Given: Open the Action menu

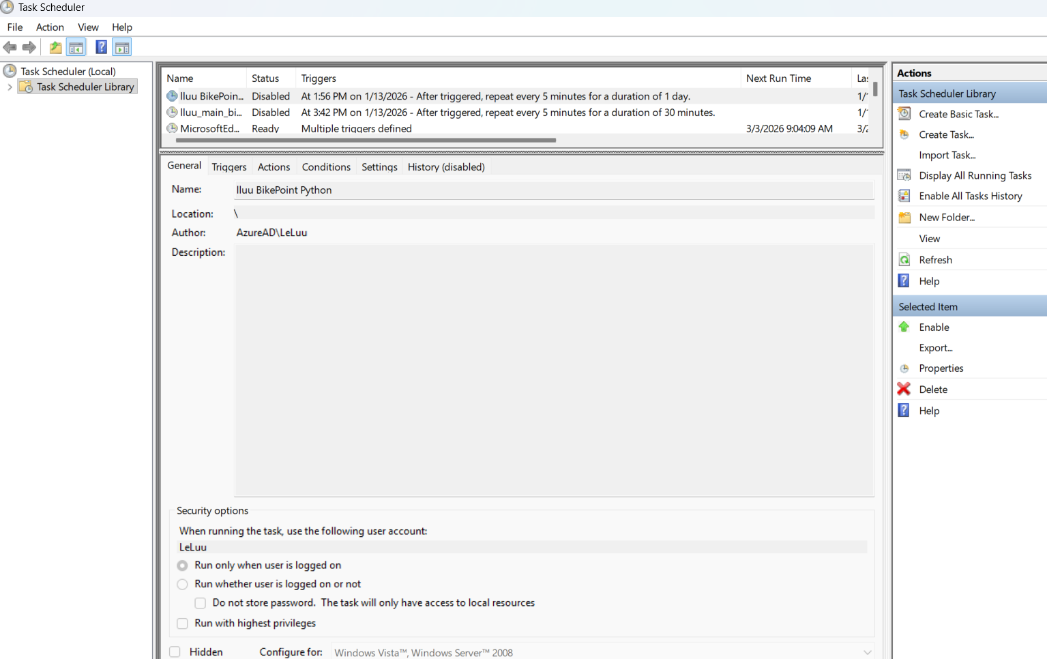Looking at the screenshot, I should pyautogui.click(x=50, y=27).
